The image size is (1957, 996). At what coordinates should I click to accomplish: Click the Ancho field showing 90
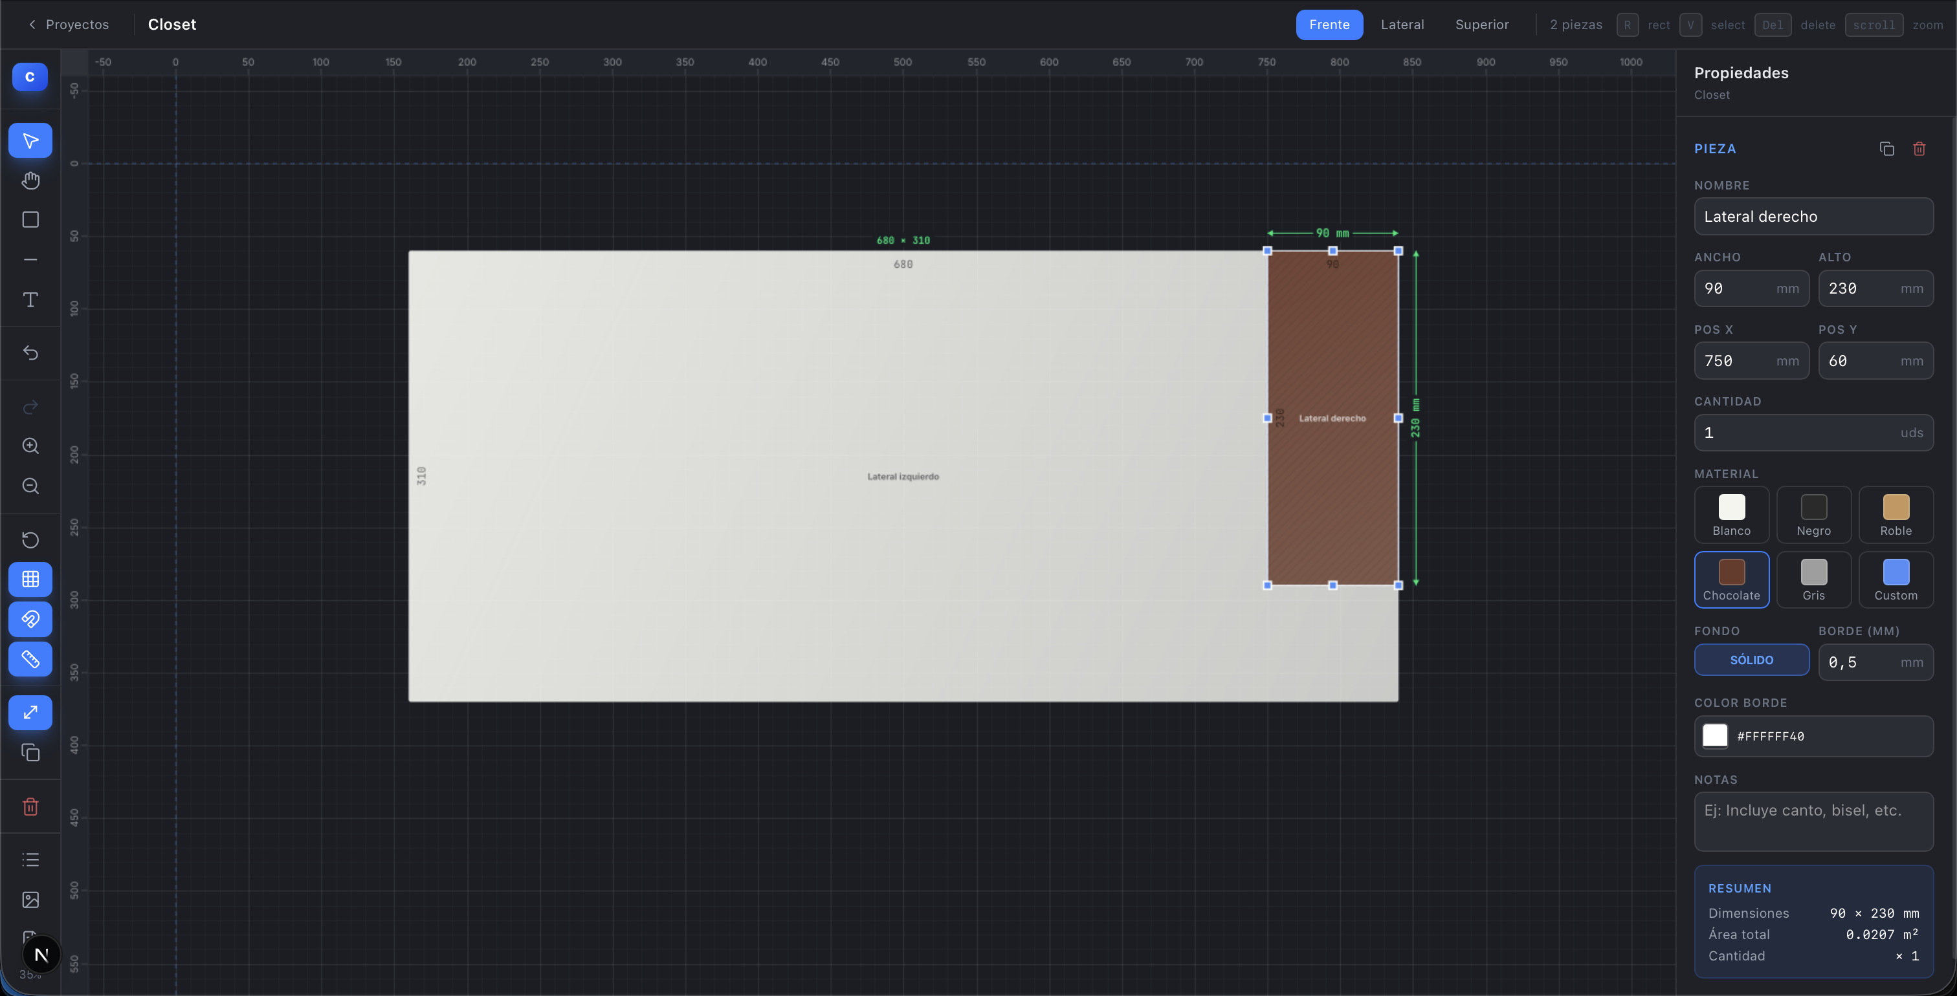tap(1751, 288)
